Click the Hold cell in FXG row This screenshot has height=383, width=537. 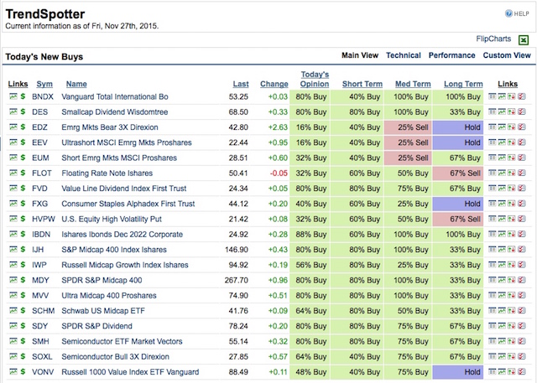pos(458,204)
